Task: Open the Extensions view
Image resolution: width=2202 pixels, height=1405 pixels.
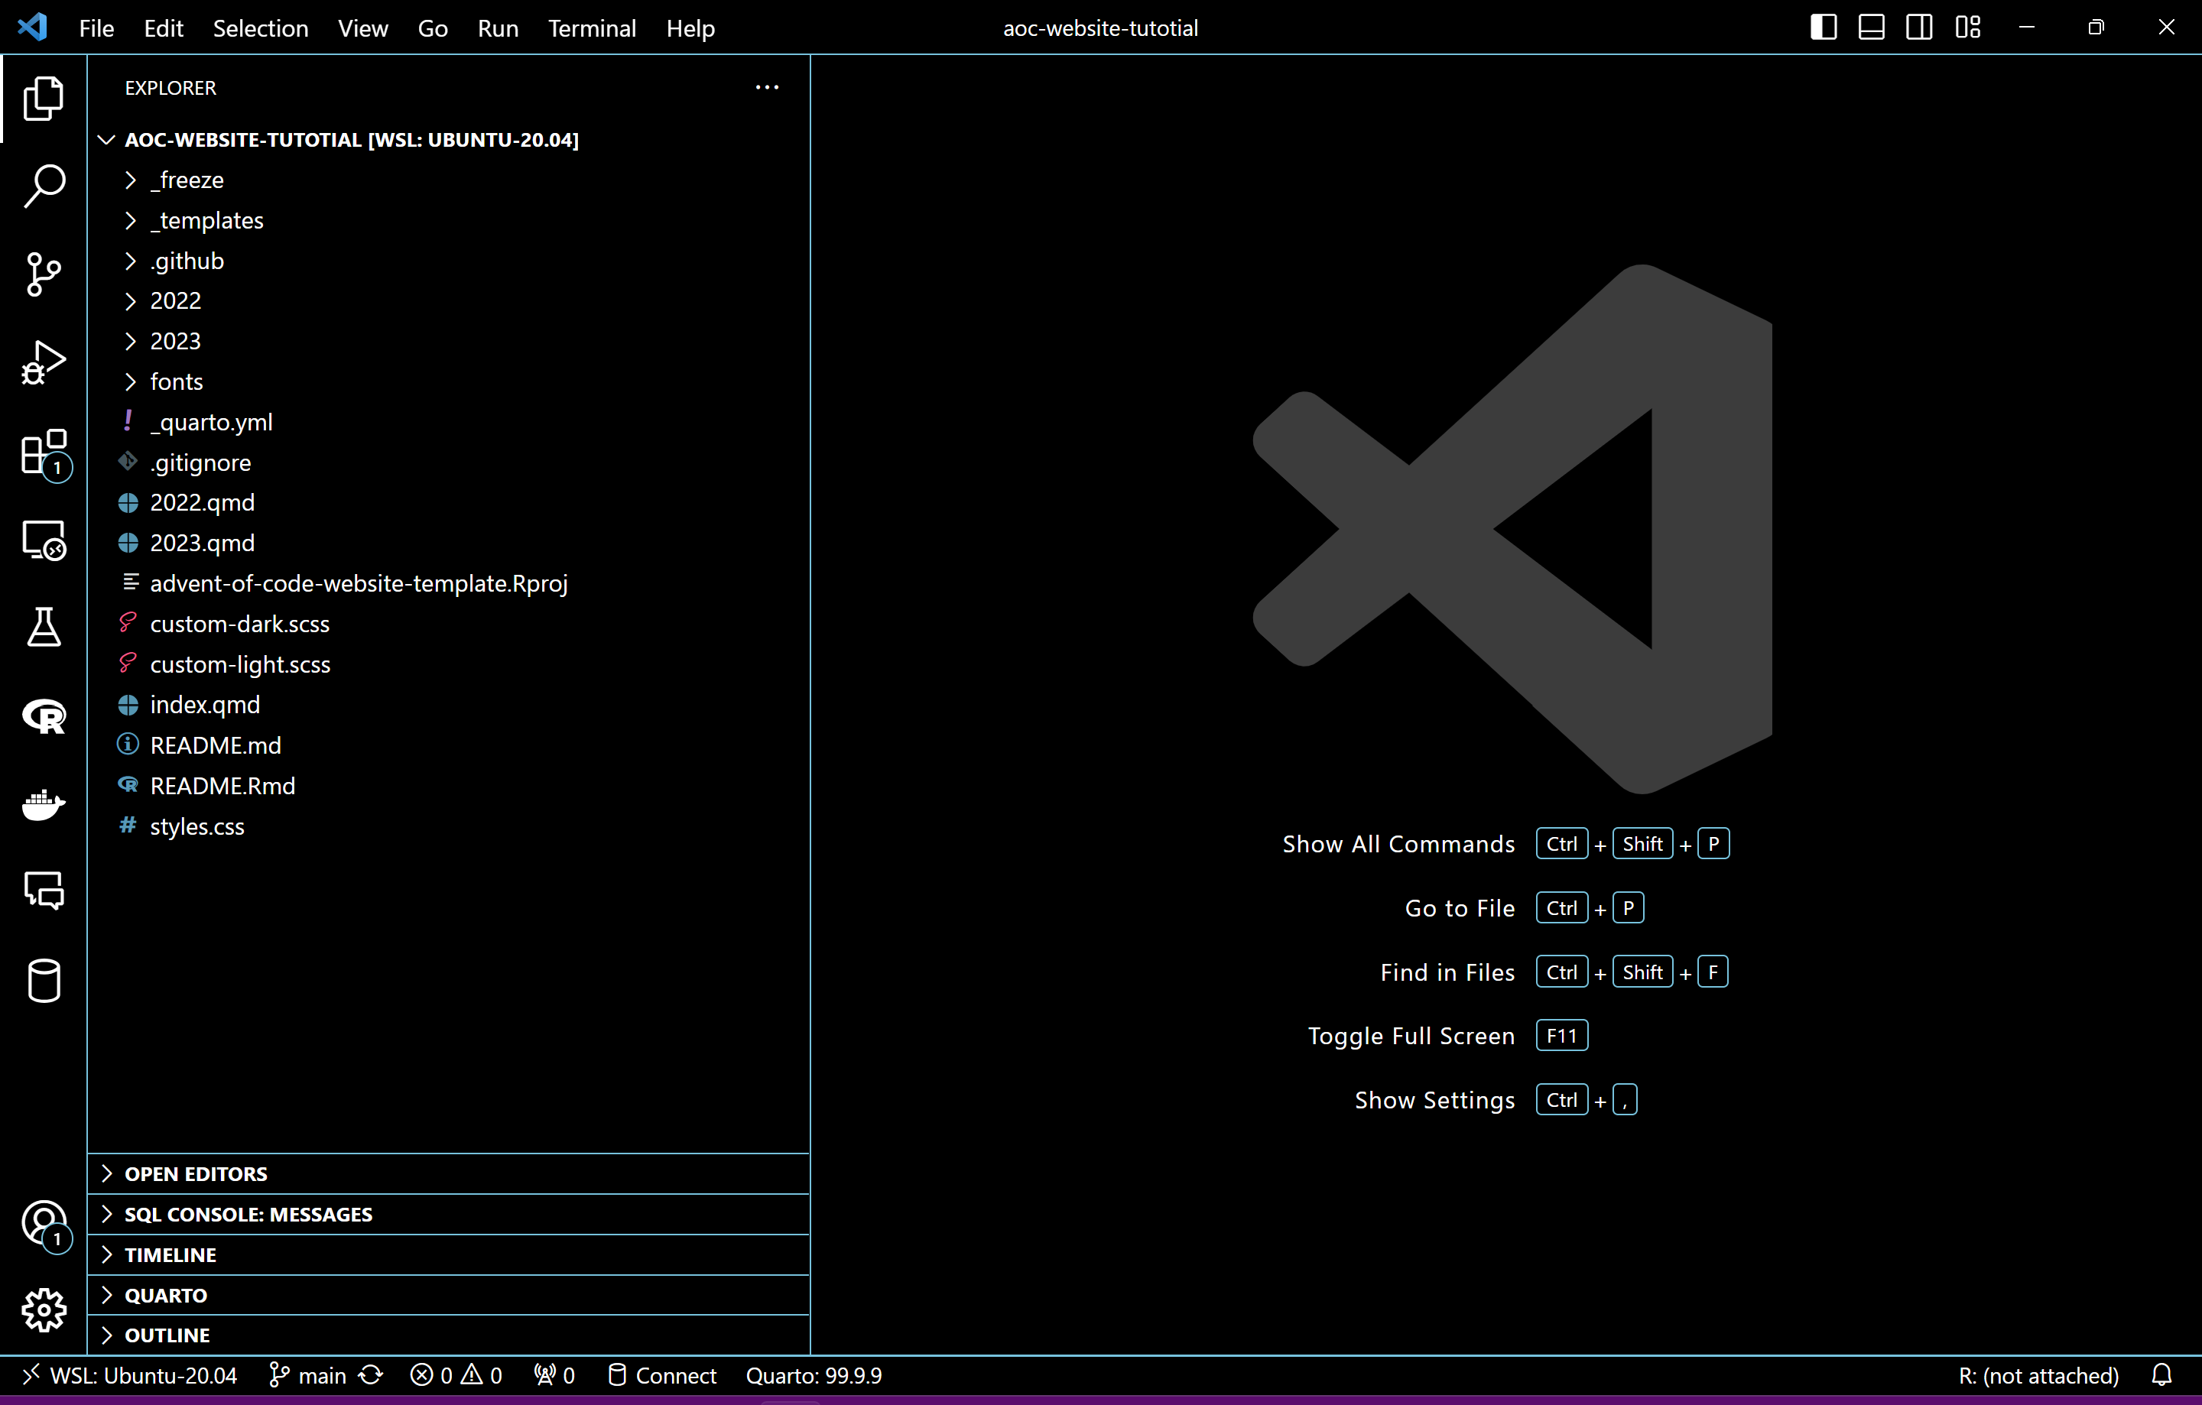Action: 43,453
